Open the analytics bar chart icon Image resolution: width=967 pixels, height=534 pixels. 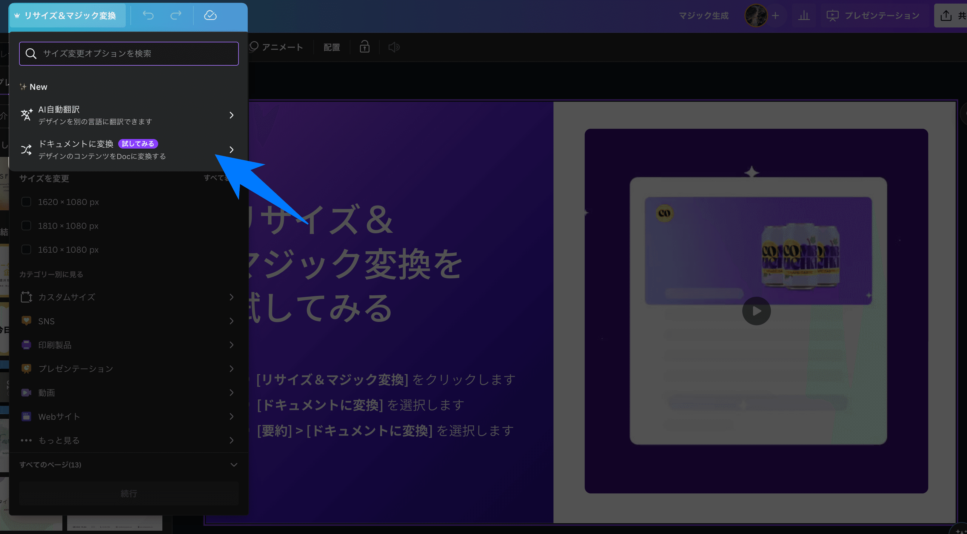[804, 16]
